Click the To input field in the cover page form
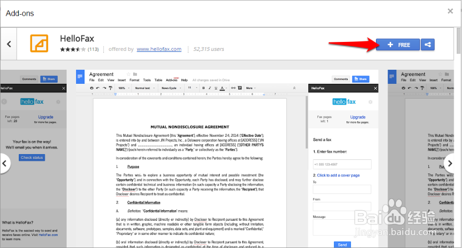Viewport: 462px width, 248px height. [x=342, y=189]
